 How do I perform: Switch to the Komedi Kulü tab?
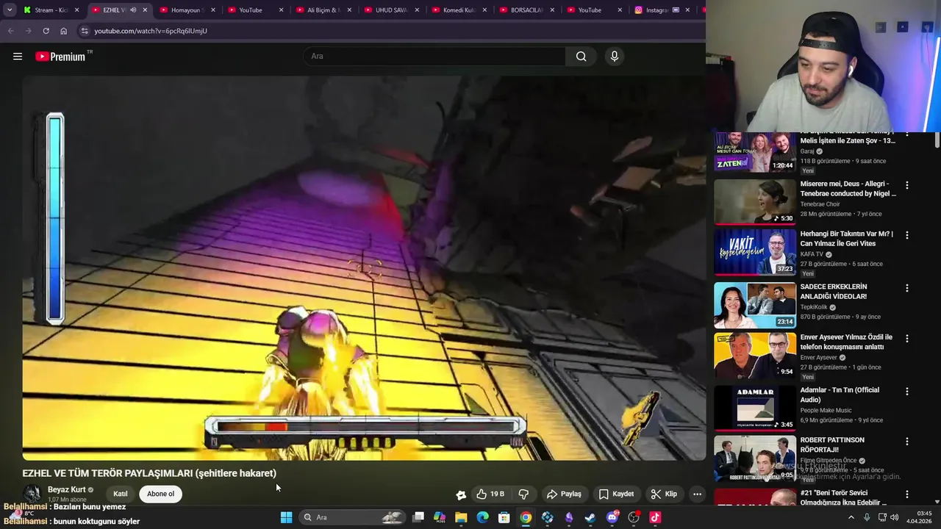pos(459,10)
